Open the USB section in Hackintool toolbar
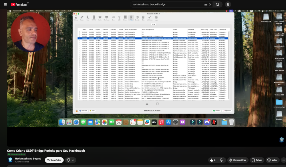The height and width of the screenshot is (167, 286). [x=119, y=18]
